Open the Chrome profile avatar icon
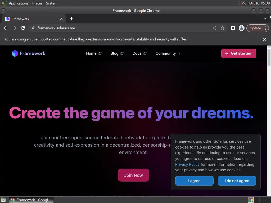 coord(241,28)
